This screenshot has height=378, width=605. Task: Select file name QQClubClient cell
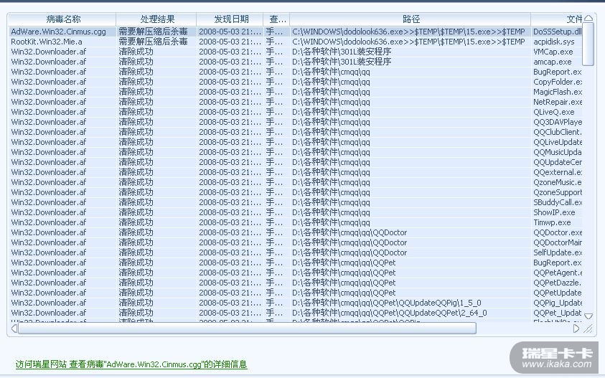557,132
